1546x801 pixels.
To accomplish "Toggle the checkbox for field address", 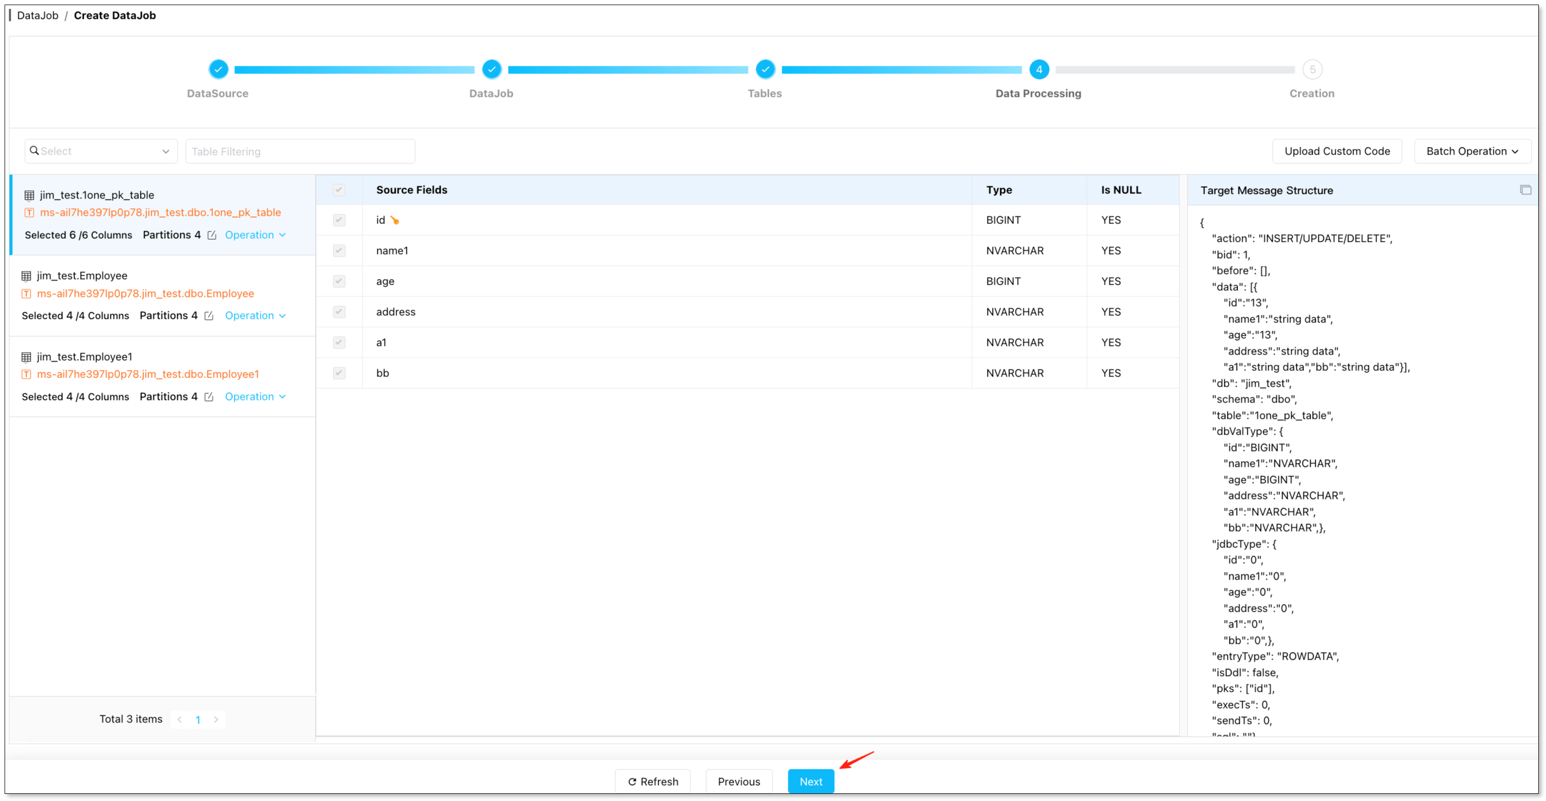I will pos(339,312).
